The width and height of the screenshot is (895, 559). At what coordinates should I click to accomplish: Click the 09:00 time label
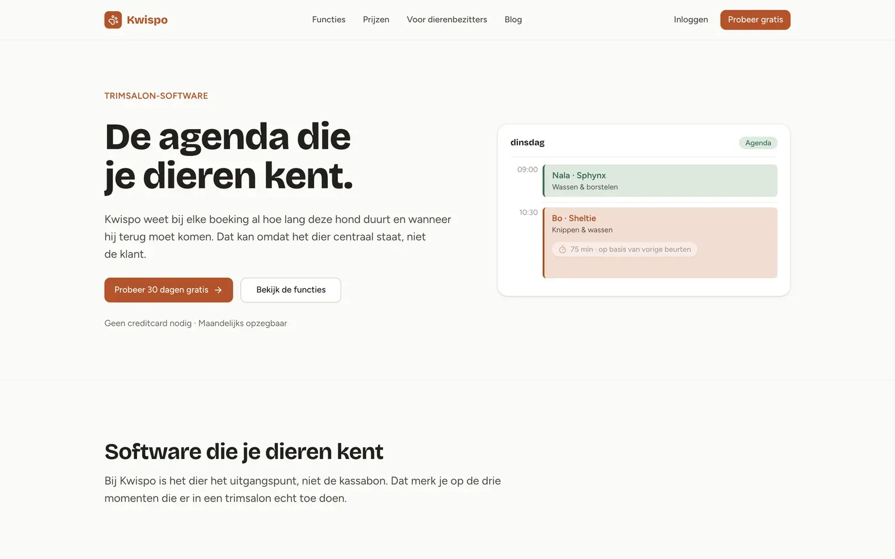[527, 169]
